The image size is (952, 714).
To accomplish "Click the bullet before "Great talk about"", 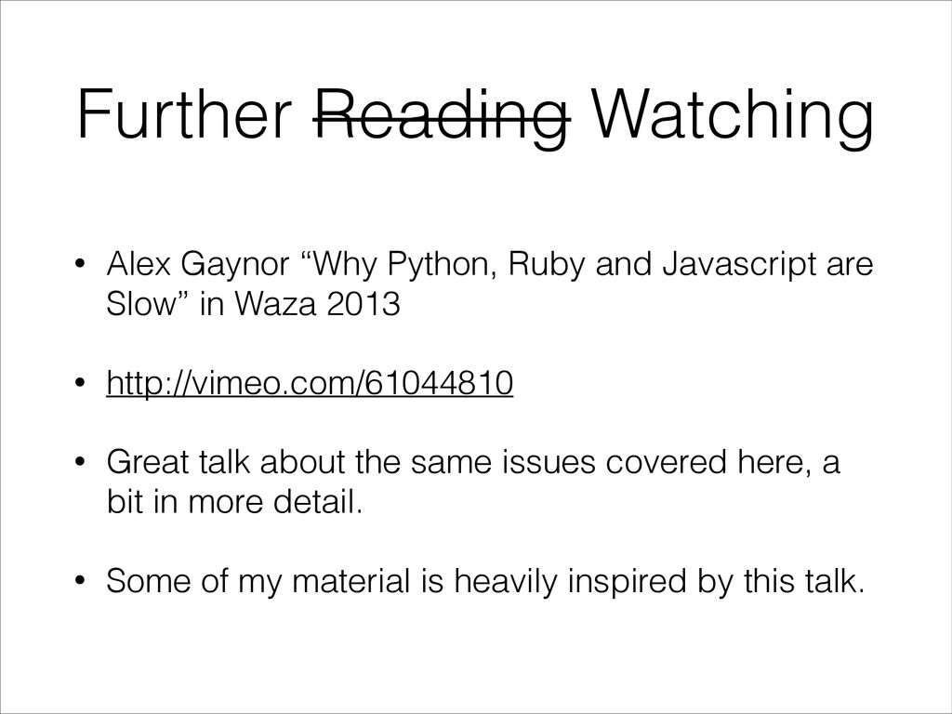I will click(79, 463).
